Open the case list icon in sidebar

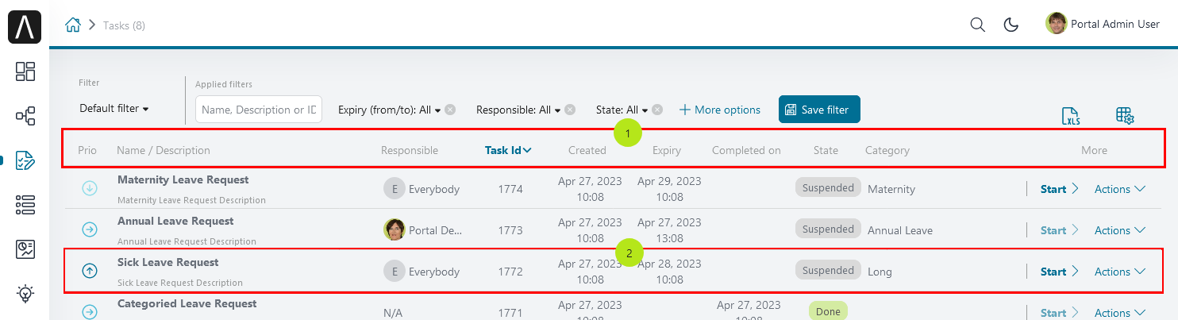coord(25,205)
